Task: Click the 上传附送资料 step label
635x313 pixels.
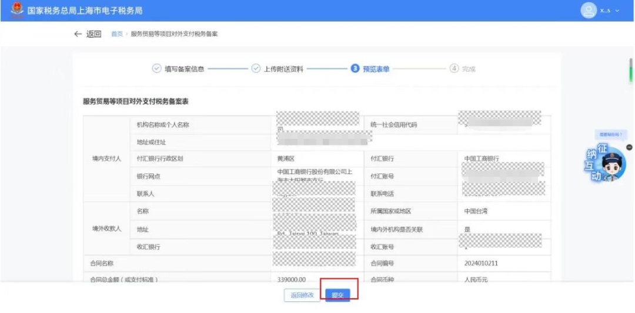Action: click(283, 69)
